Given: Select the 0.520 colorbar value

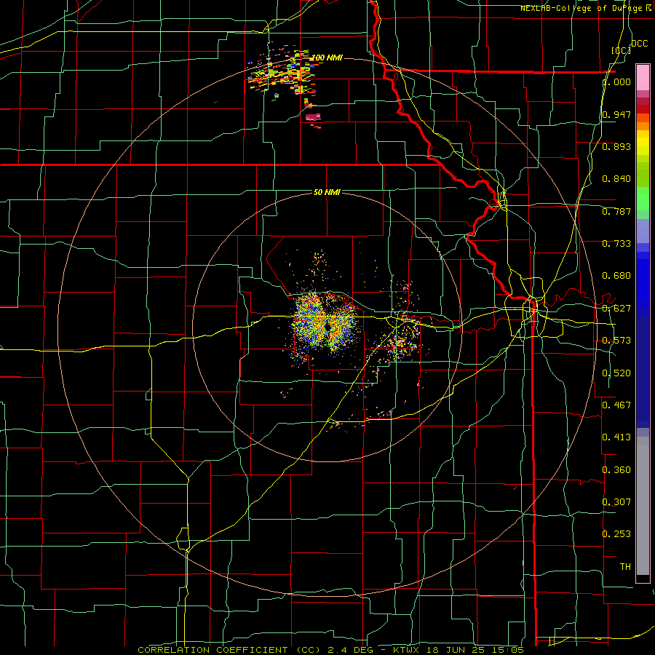Looking at the screenshot, I should tap(616, 373).
